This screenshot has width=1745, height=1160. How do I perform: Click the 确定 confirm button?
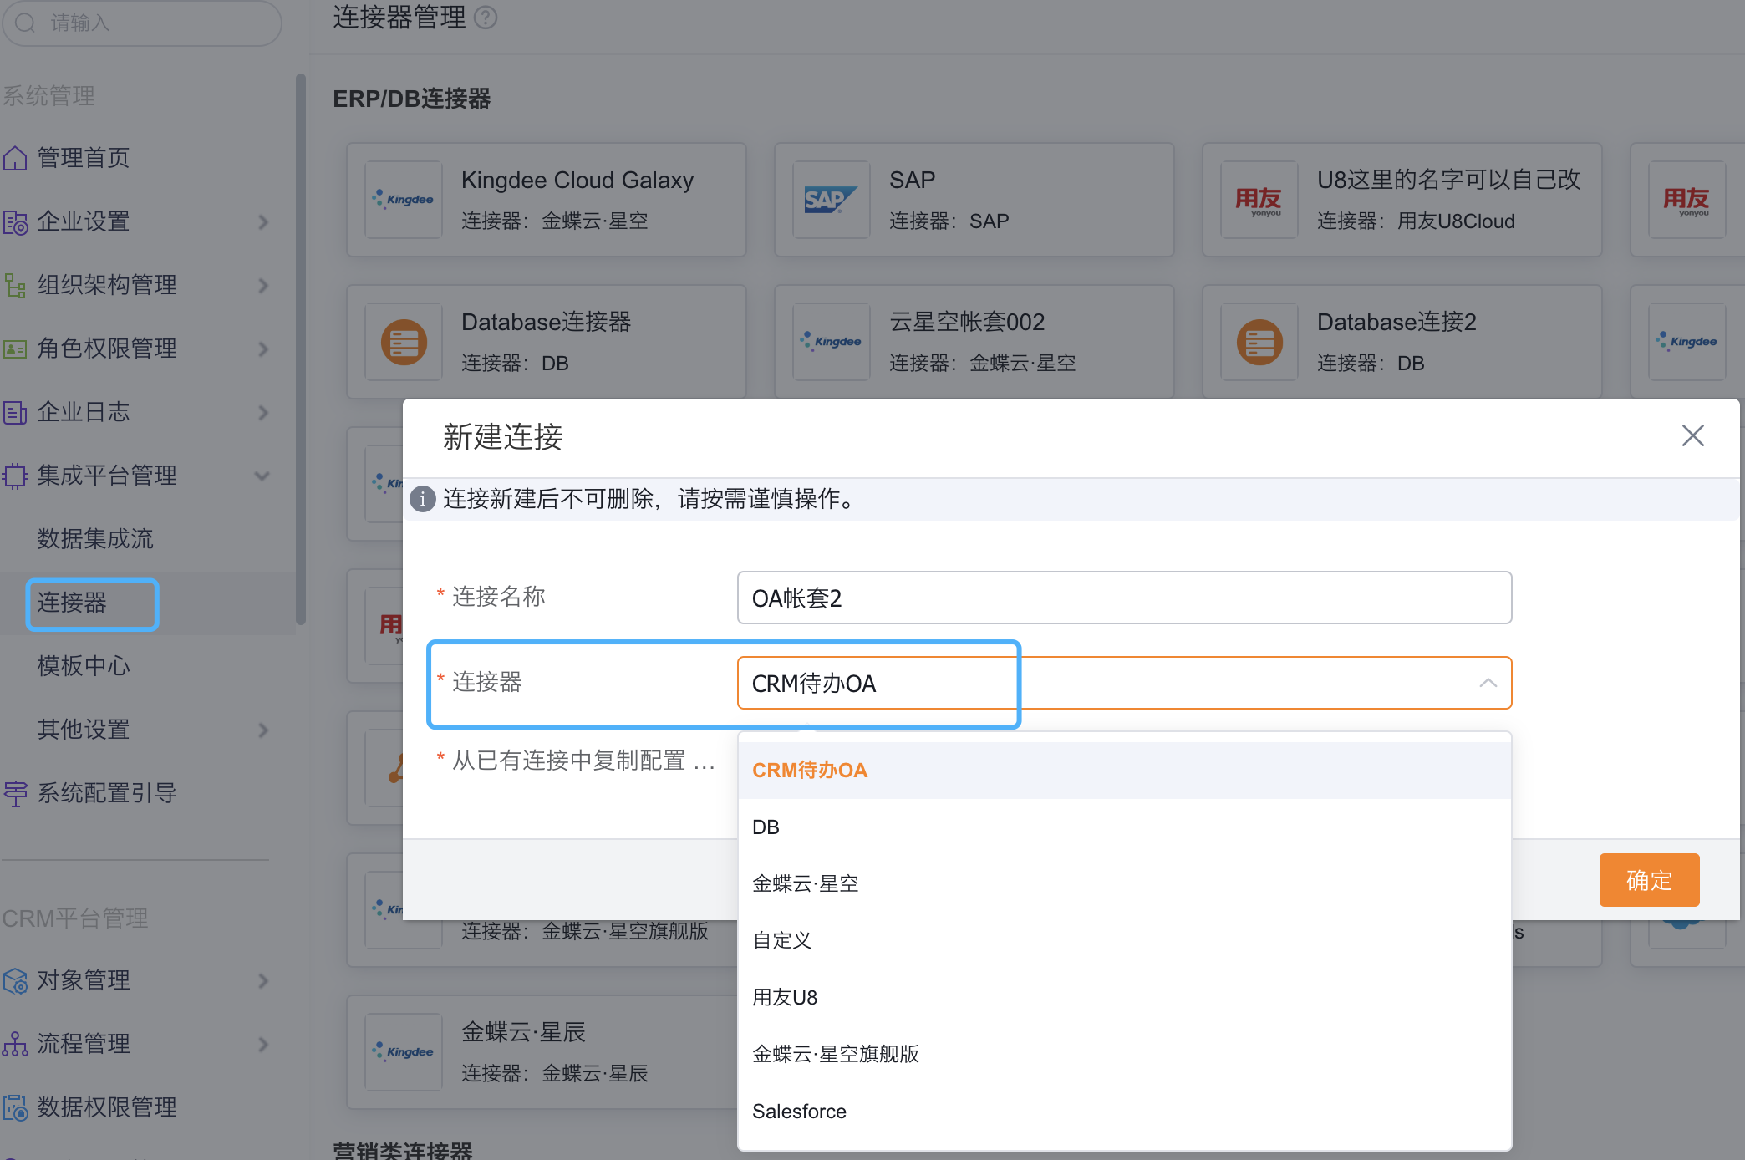pos(1649,880)
